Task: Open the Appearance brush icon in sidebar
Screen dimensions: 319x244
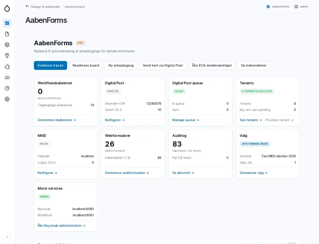Action: point(7,56)
